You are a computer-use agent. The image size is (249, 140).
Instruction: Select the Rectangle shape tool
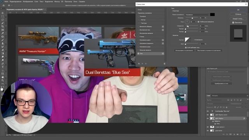coord(3,73)
